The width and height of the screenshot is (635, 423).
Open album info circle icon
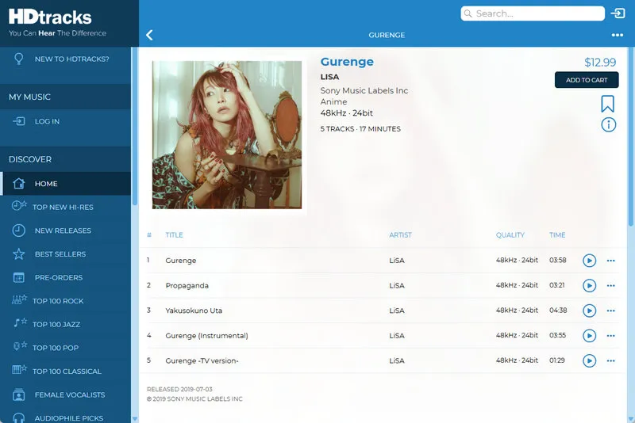click(608, 125)
